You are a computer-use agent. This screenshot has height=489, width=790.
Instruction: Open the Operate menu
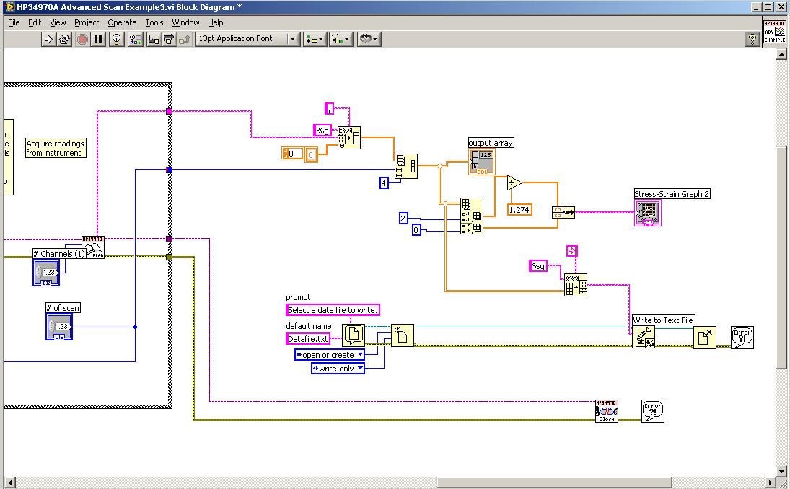point(122,22)
